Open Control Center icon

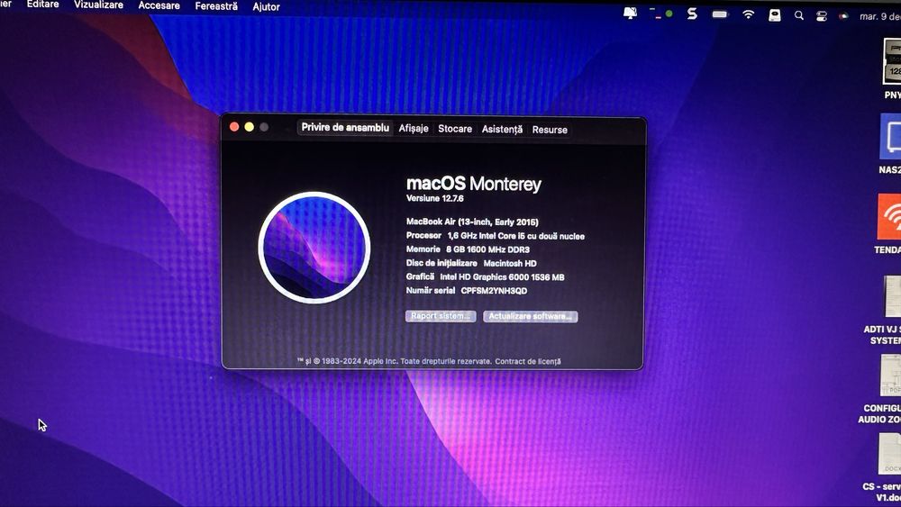822,16
